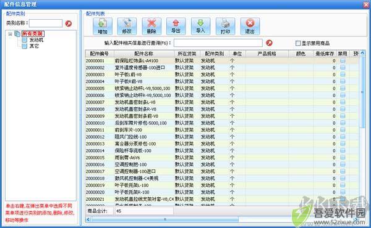Image resolution: width=371 pixels, height=228 pixels.
Task: Select 其它 in the category tree
Action: click(34, 46)
